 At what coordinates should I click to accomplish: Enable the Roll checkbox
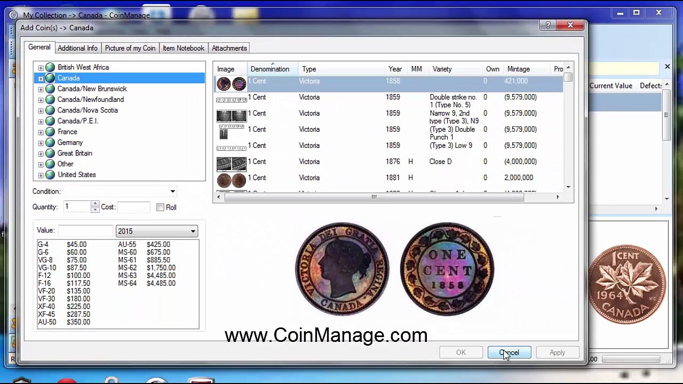(160, 207)
